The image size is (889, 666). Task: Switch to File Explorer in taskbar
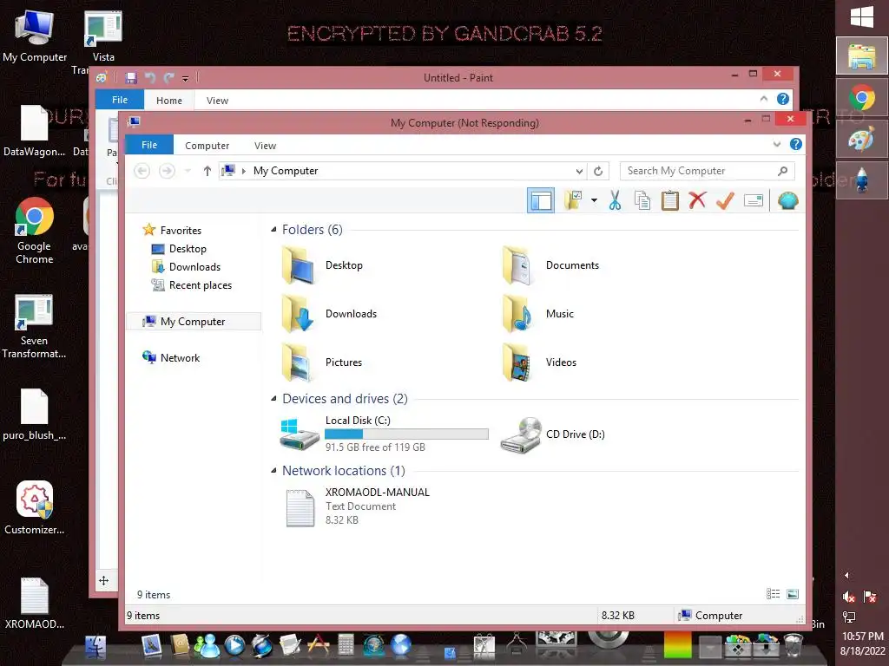pos(862,56)
